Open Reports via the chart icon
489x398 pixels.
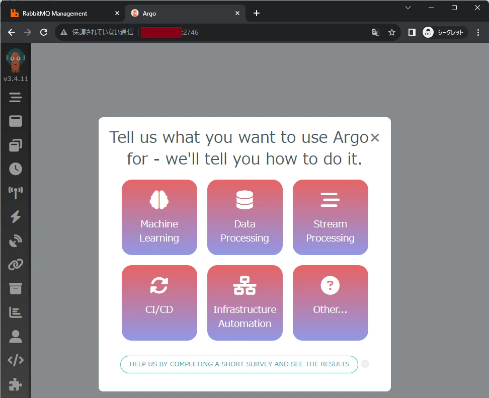(15, 312)
